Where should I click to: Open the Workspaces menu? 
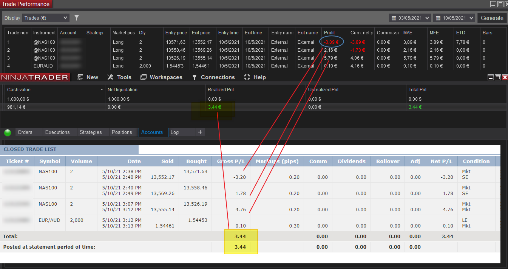point(161,77)
